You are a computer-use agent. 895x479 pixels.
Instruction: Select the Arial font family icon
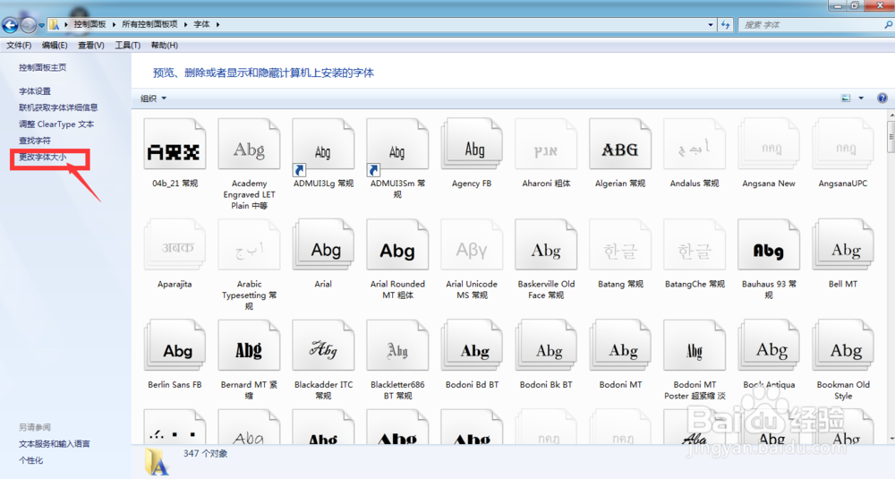[323, 245]
